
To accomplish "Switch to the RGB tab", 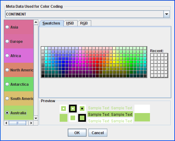I will coord(84,23).
